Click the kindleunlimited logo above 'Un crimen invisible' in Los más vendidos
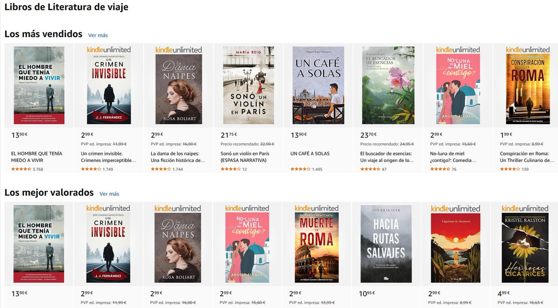Image resolution: width=558 pixels, height=308 pixels. point(109,49)
